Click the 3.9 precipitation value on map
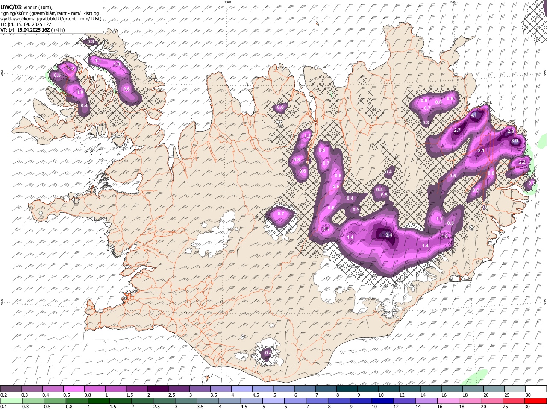Viewport: 547px width, 410px height. click(515, 141)
